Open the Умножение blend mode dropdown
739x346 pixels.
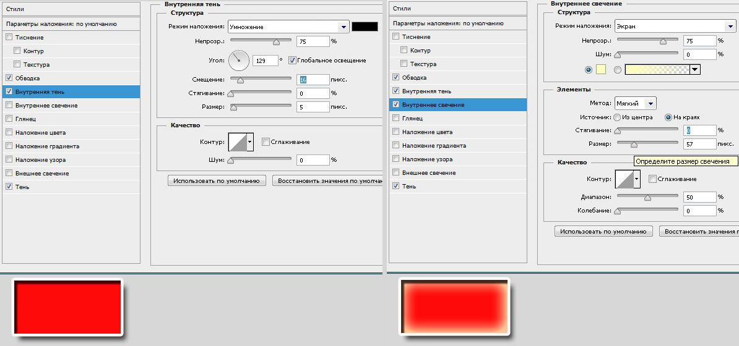pos(288,27)
